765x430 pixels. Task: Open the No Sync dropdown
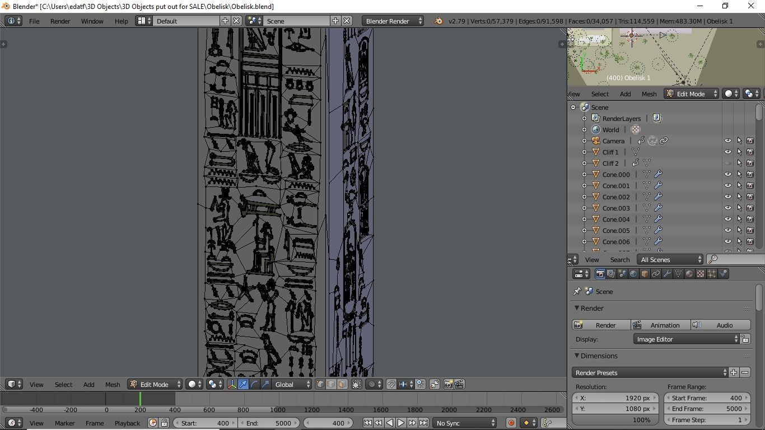pos(465,423)
